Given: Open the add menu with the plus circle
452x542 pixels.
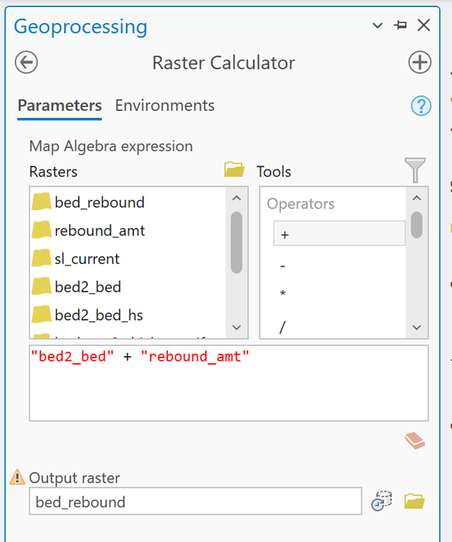Looking at the screenshot, I should click(x=419, y=62).
